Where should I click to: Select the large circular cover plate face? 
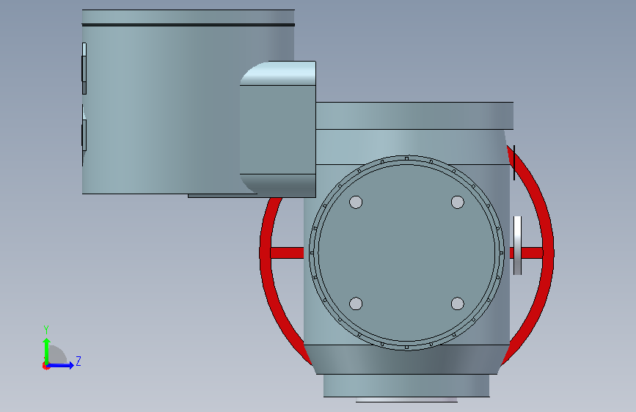point(407,253)
